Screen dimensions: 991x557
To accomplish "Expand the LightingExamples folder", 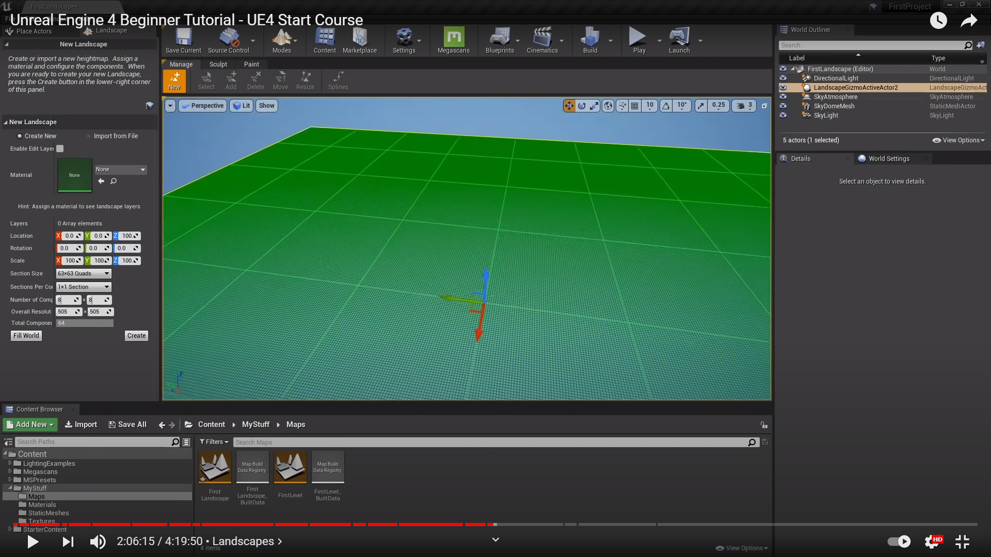I will tap(10, 463).
